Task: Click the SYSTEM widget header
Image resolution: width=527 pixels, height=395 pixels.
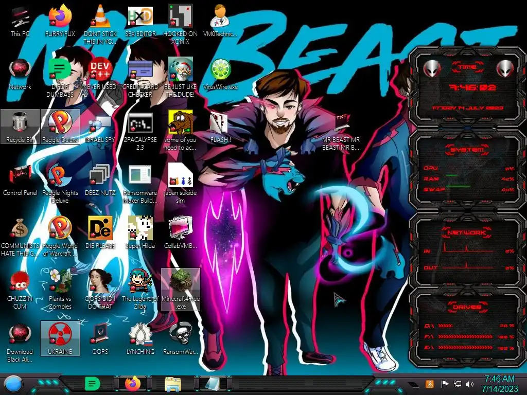Action: tap(467, 150)
